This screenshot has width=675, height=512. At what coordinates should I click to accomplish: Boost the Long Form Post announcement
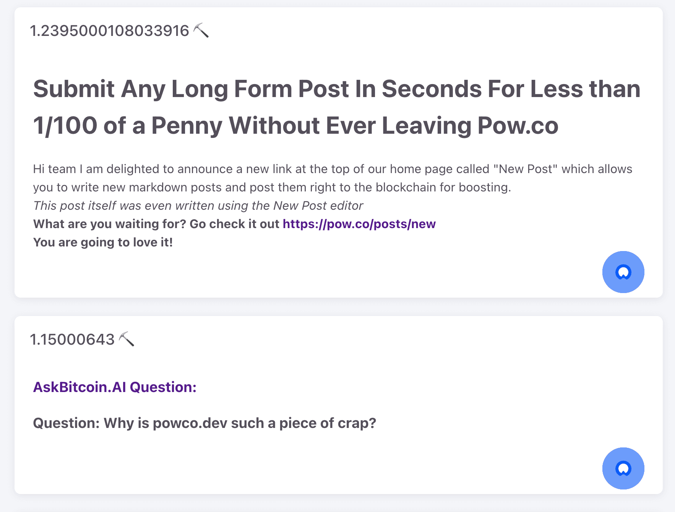pos(623,272)
